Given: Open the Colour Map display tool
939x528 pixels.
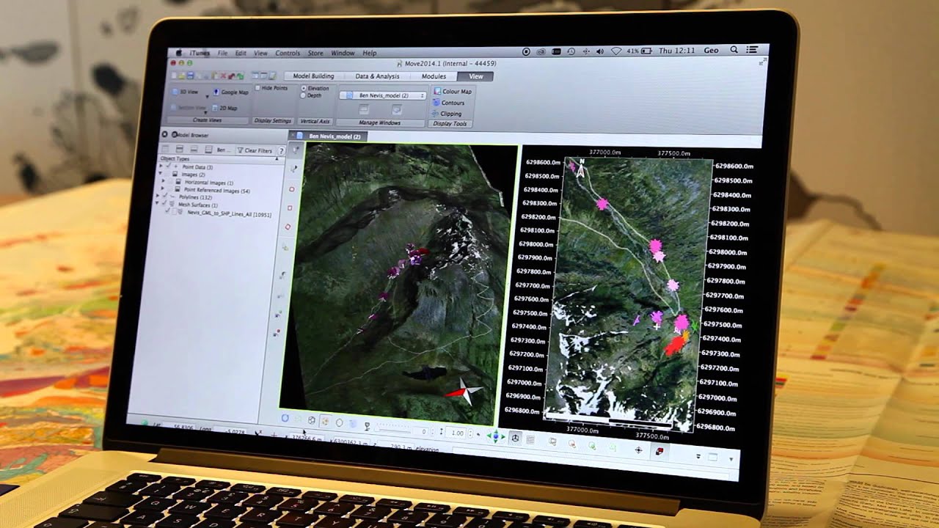Looking at the screenshot, I should 452,92.
